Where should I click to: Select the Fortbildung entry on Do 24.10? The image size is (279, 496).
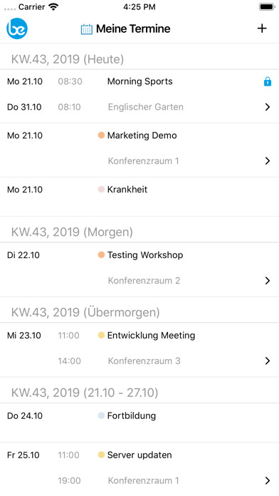pos(139,423)
